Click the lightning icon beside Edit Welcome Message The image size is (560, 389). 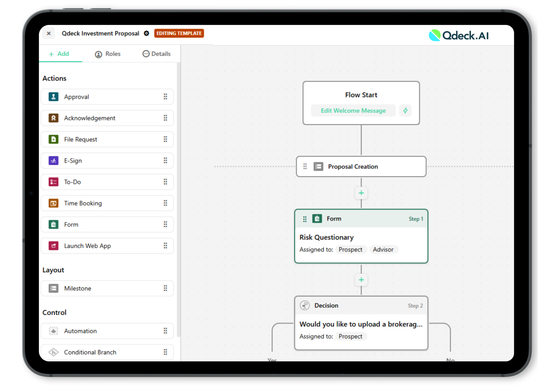tap(405, 111)
